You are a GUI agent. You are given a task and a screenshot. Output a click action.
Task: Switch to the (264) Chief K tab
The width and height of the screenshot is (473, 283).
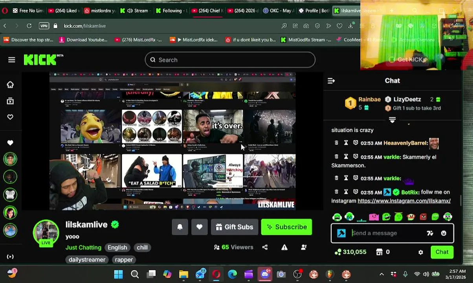click(207, 11)
